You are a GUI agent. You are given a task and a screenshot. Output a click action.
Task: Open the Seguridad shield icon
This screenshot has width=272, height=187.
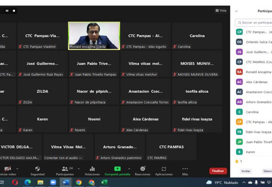37,169
